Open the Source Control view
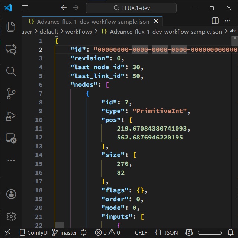Screen dimensions: 238x238 [x=11, y=94]
